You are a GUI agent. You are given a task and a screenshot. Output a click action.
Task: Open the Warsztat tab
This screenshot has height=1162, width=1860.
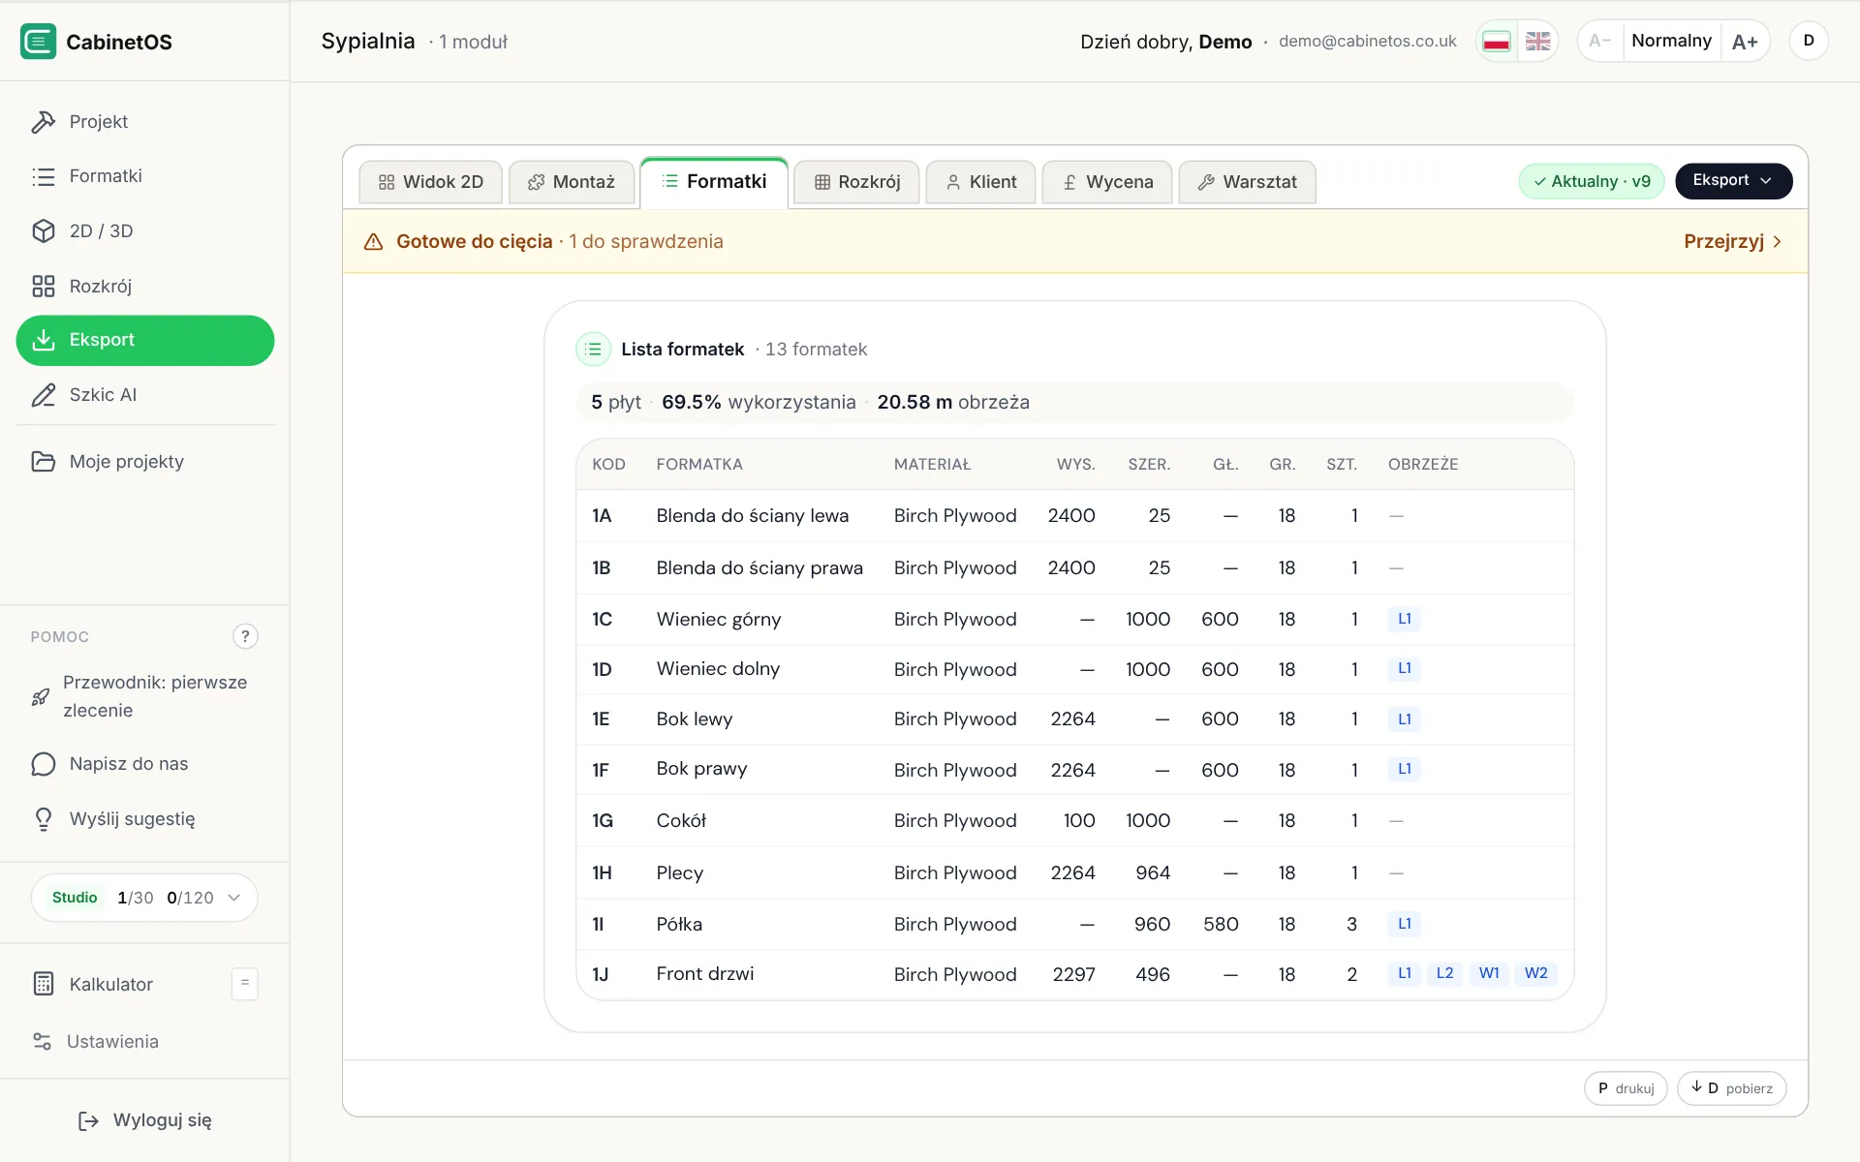(x=1248, y=182)
